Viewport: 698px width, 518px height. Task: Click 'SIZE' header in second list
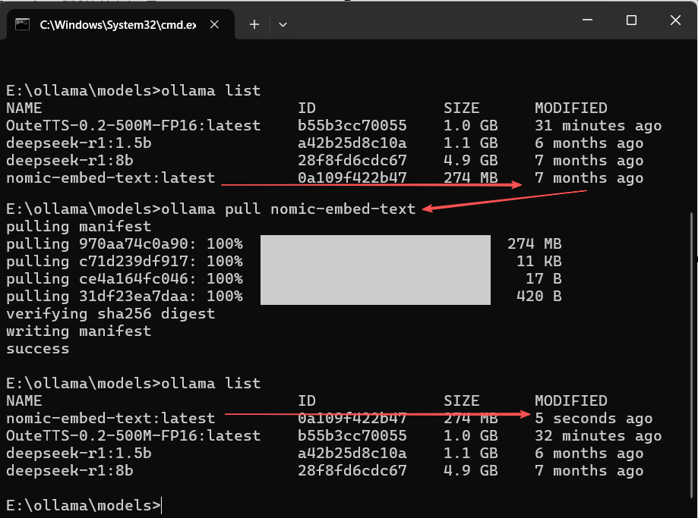[x=462, y=401]
